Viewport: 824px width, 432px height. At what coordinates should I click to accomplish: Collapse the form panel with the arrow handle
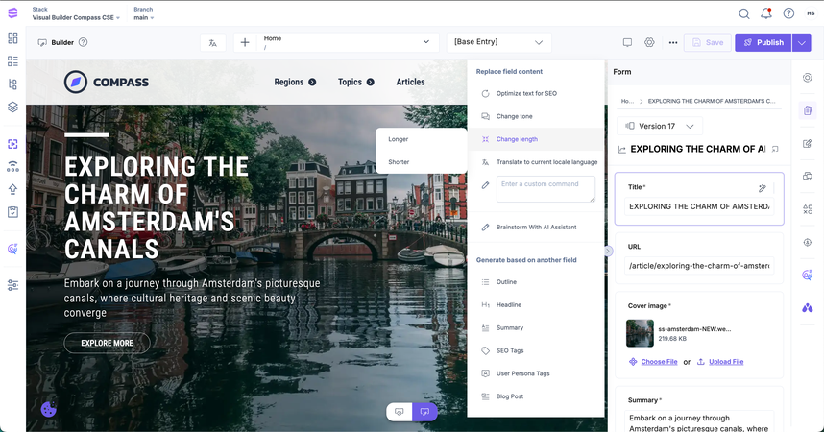pos(608,252)
